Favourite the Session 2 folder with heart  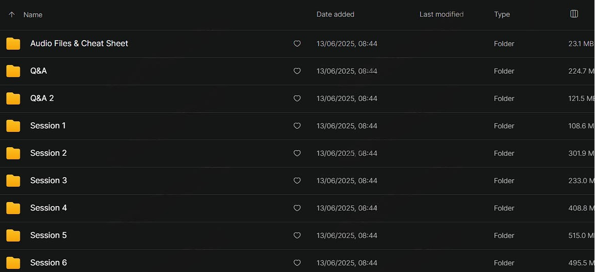(297, 153)
